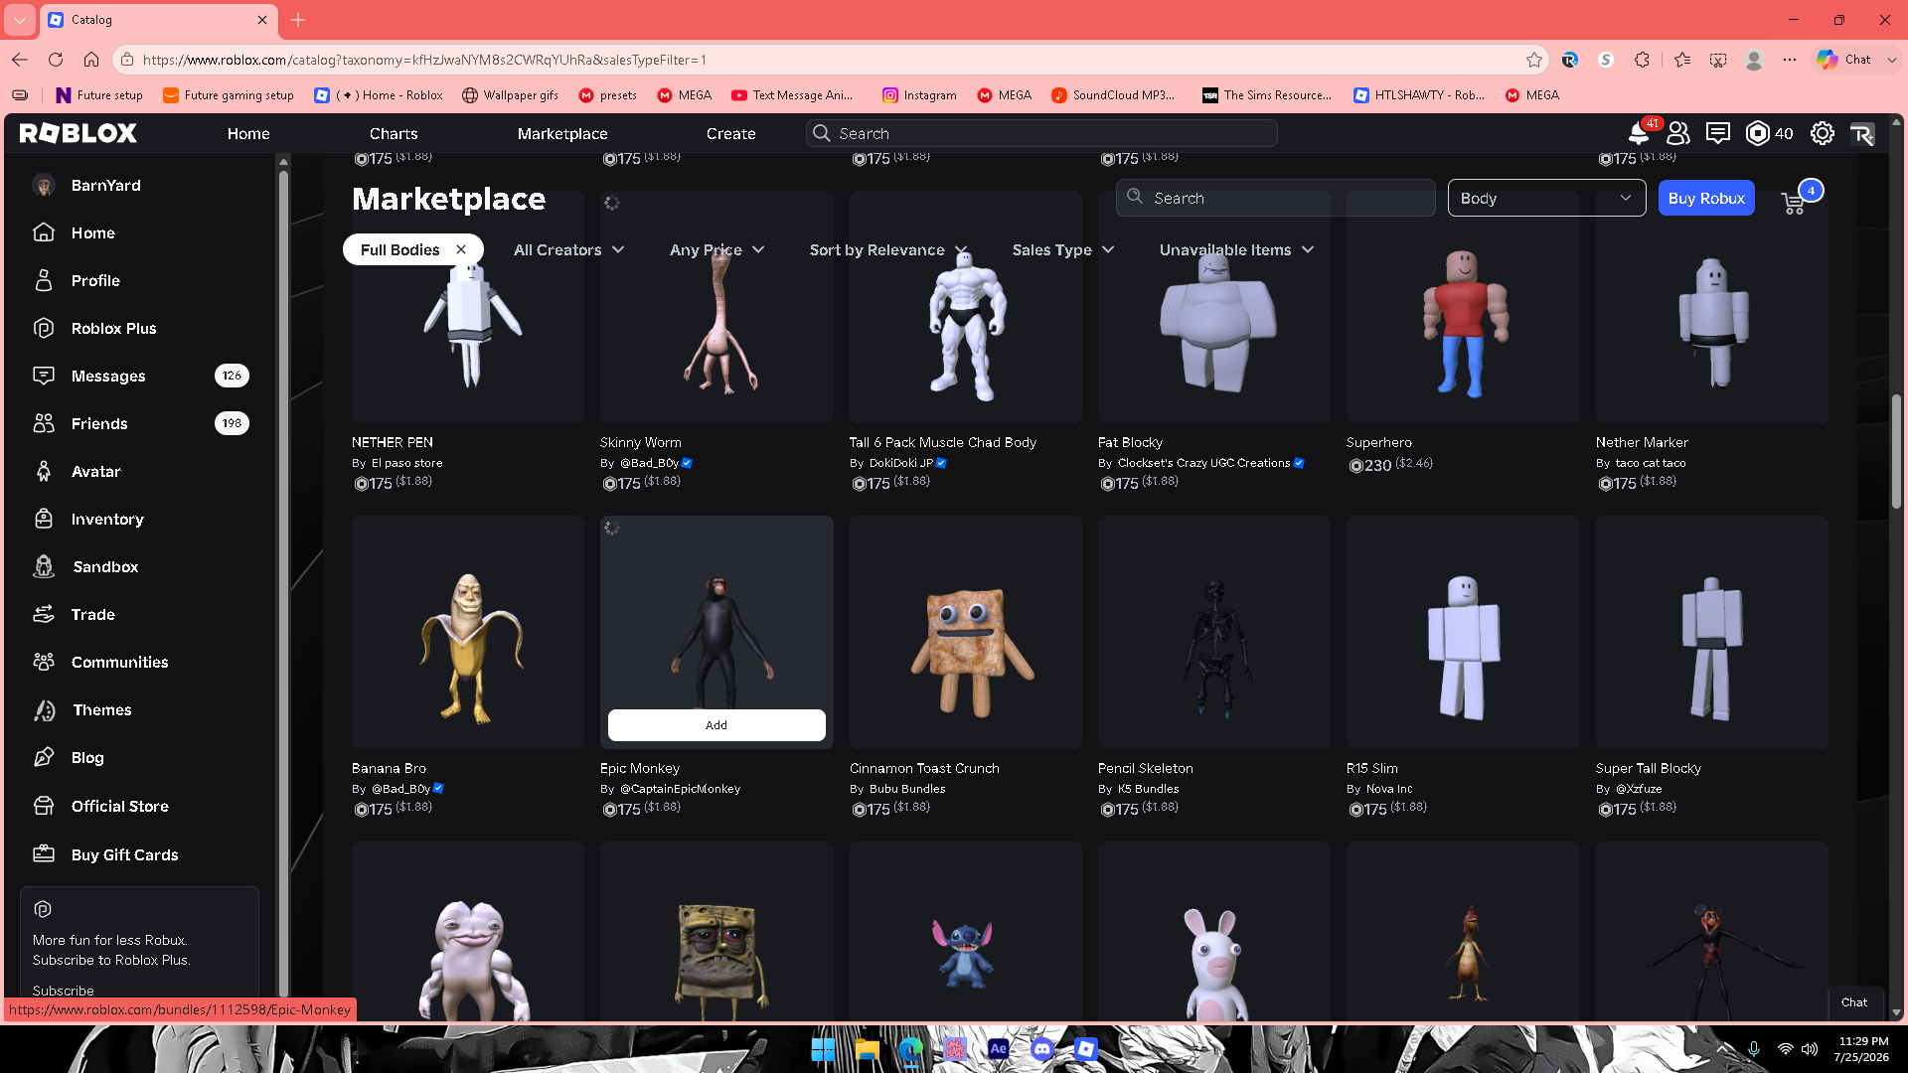Screen dimensions: 1908x1073
Task: Click the Roblox logo
Action: (79, 133)
